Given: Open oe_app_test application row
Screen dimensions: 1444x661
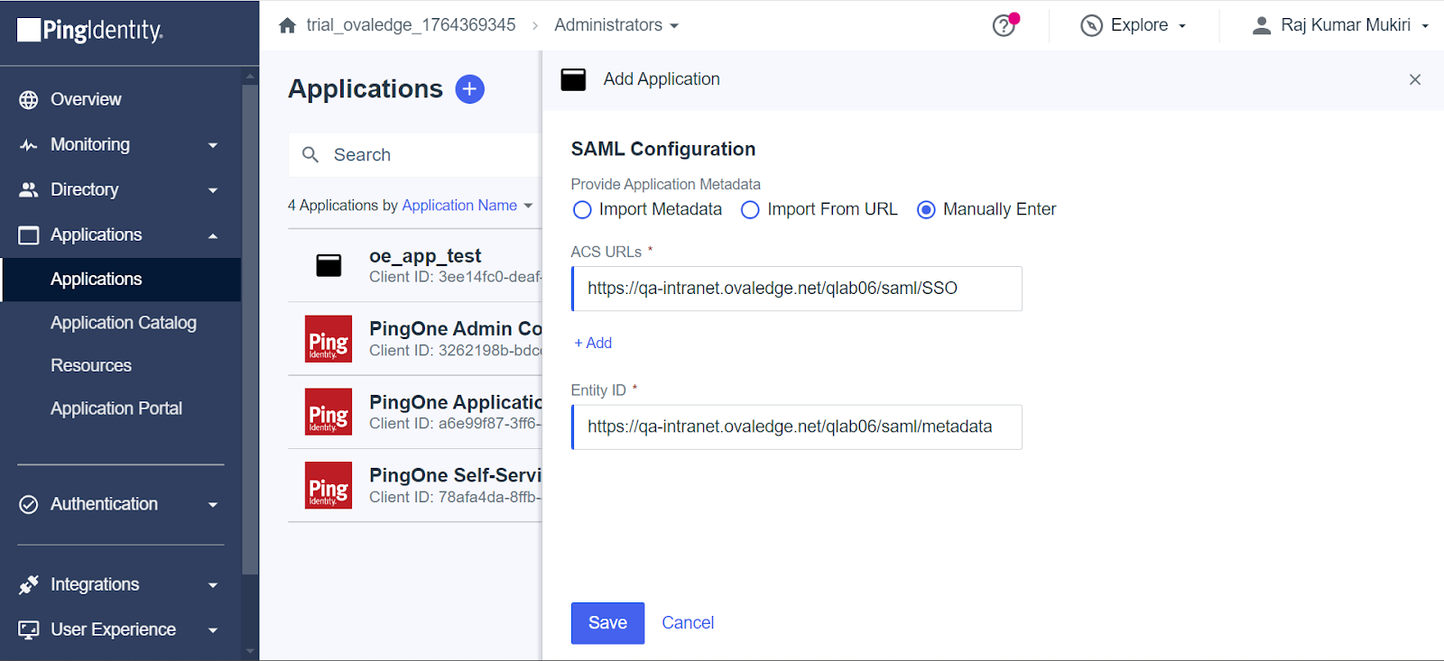Looking at the screenshot, I should tap(415, 265).
